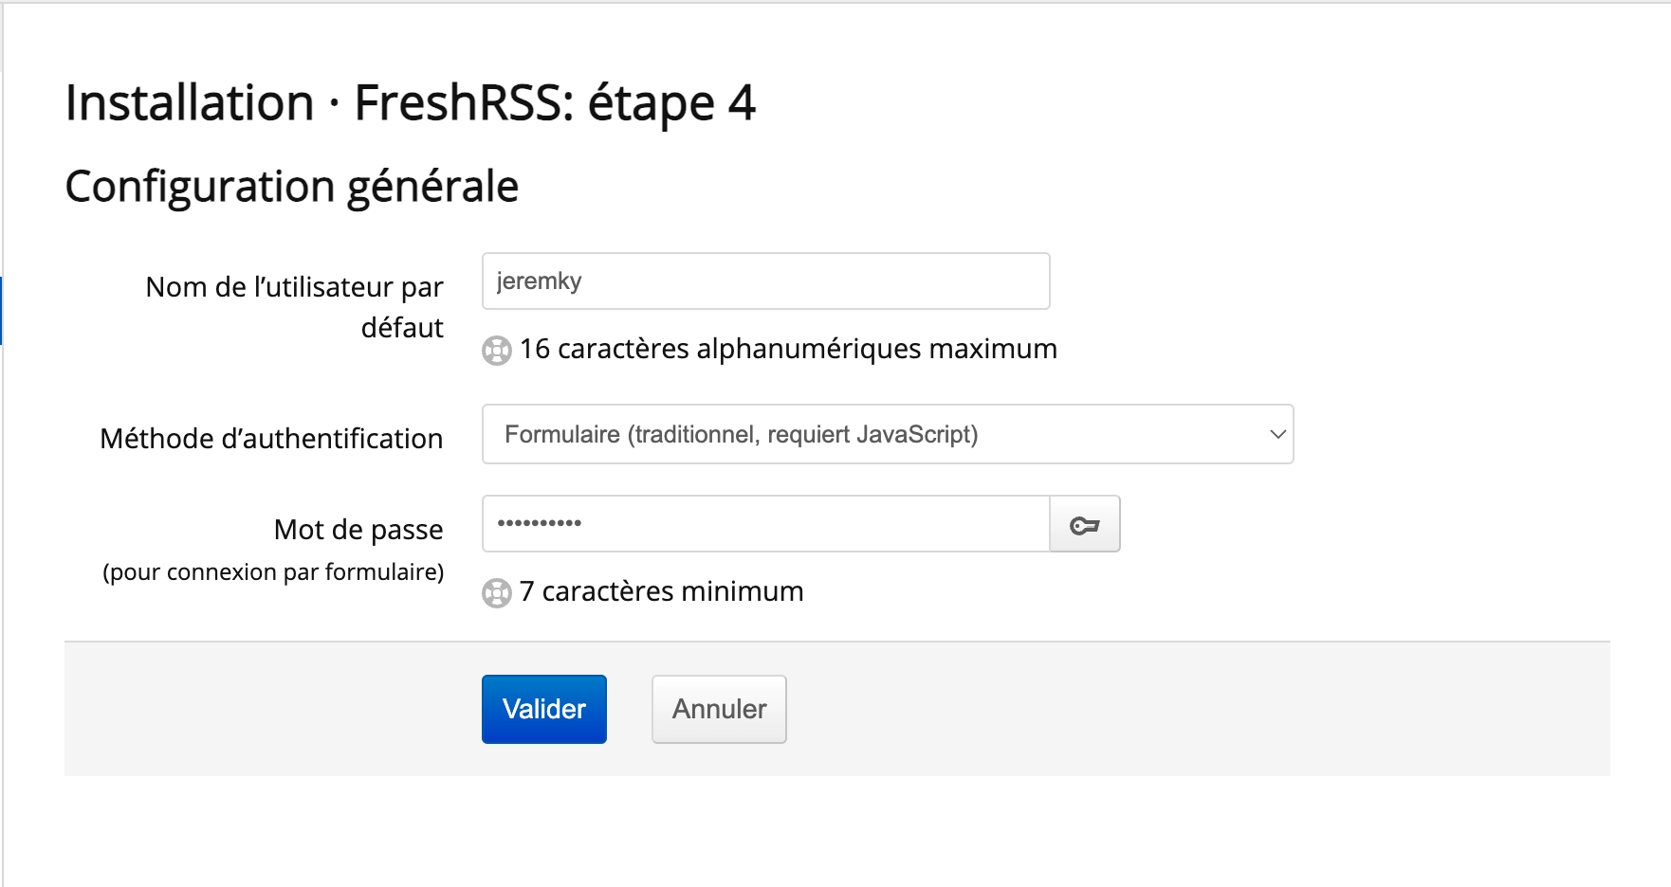Open the Méthode d'authentification combo box
Image resolution: width=1671 pixels, height=887 pixels.
[888, 434]
